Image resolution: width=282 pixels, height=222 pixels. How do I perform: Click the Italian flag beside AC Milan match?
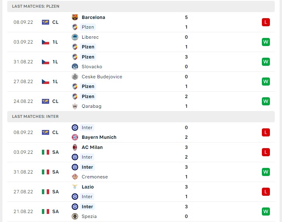46,152
